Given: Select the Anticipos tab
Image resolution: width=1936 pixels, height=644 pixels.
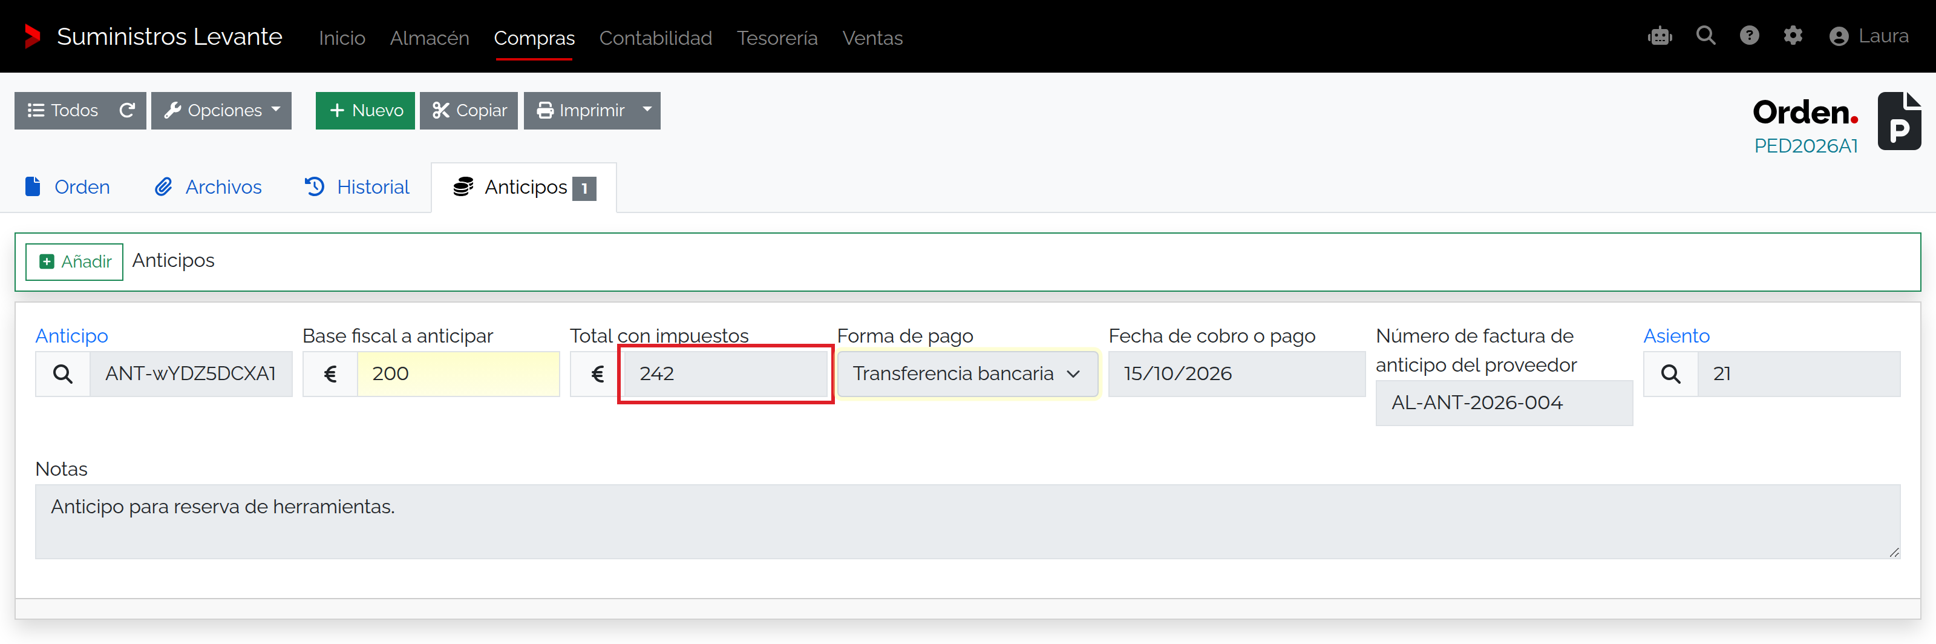Looking at the screenshot, I should click(524, 187).
